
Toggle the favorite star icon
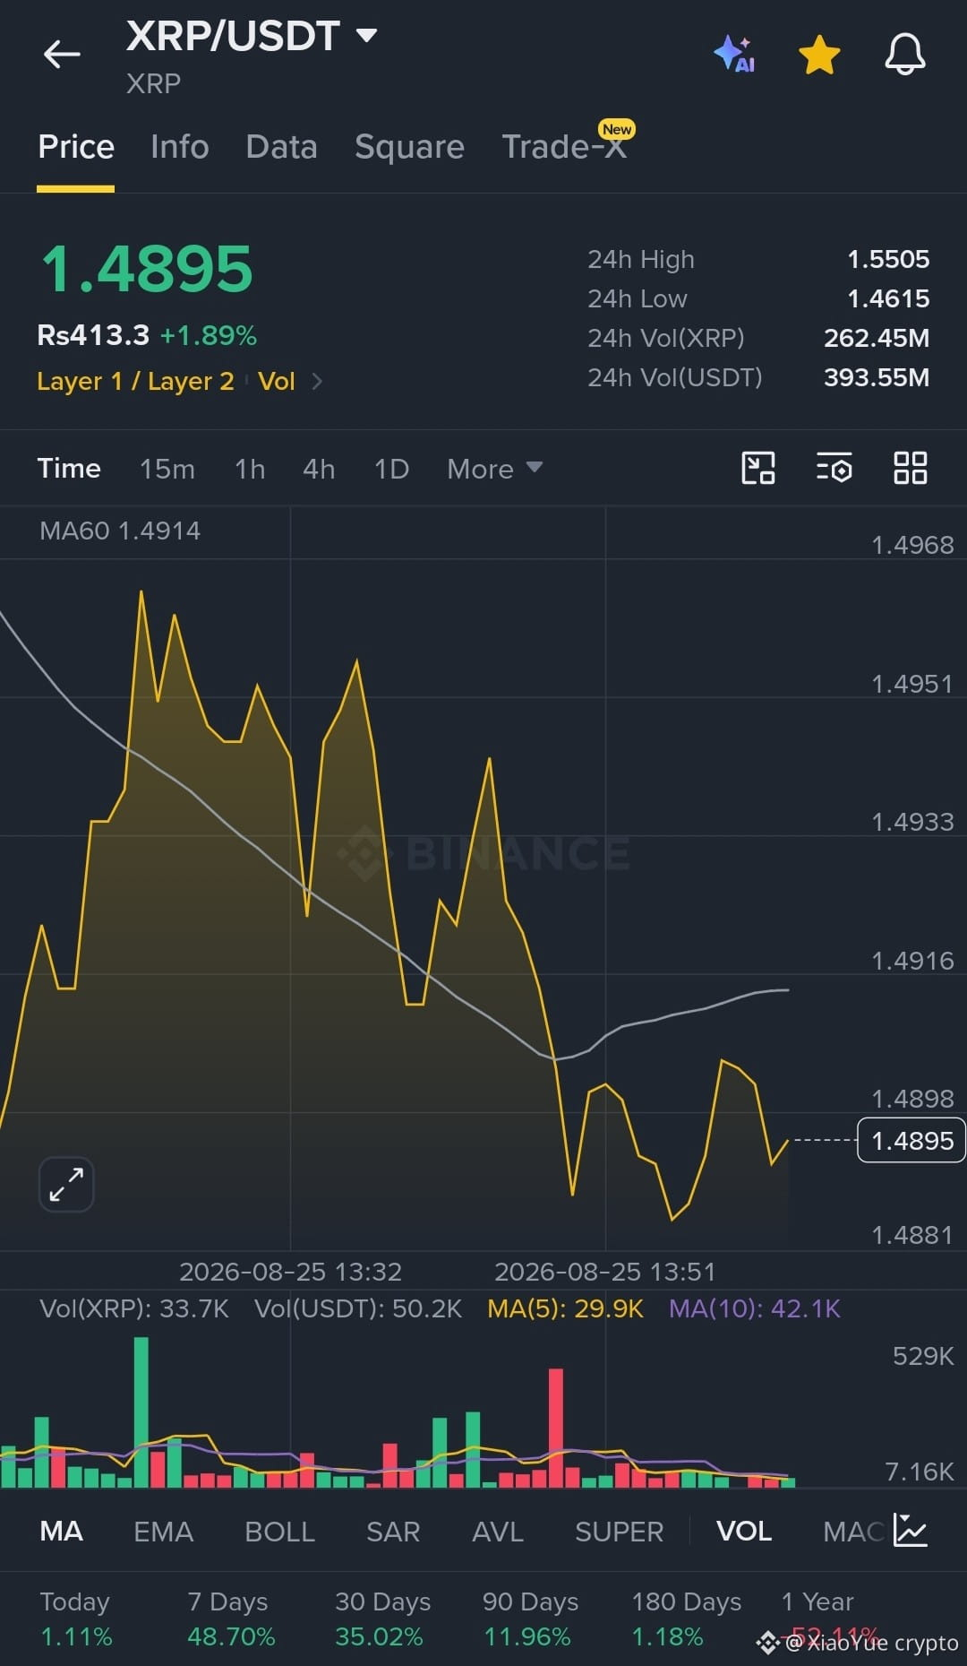coord(819,54)
